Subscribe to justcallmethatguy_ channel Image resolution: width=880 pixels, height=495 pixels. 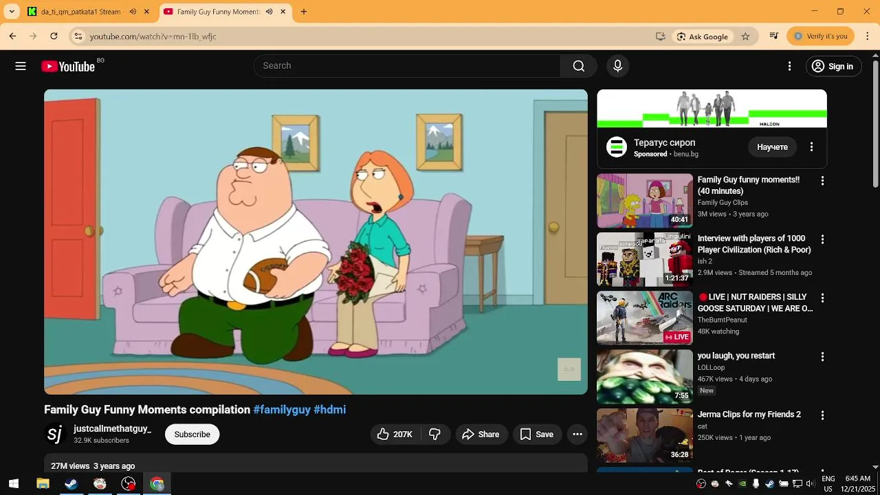point(192,434)
